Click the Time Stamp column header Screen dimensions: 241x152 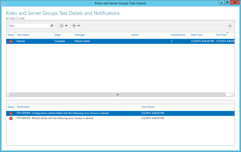click(x=148, y=107)
